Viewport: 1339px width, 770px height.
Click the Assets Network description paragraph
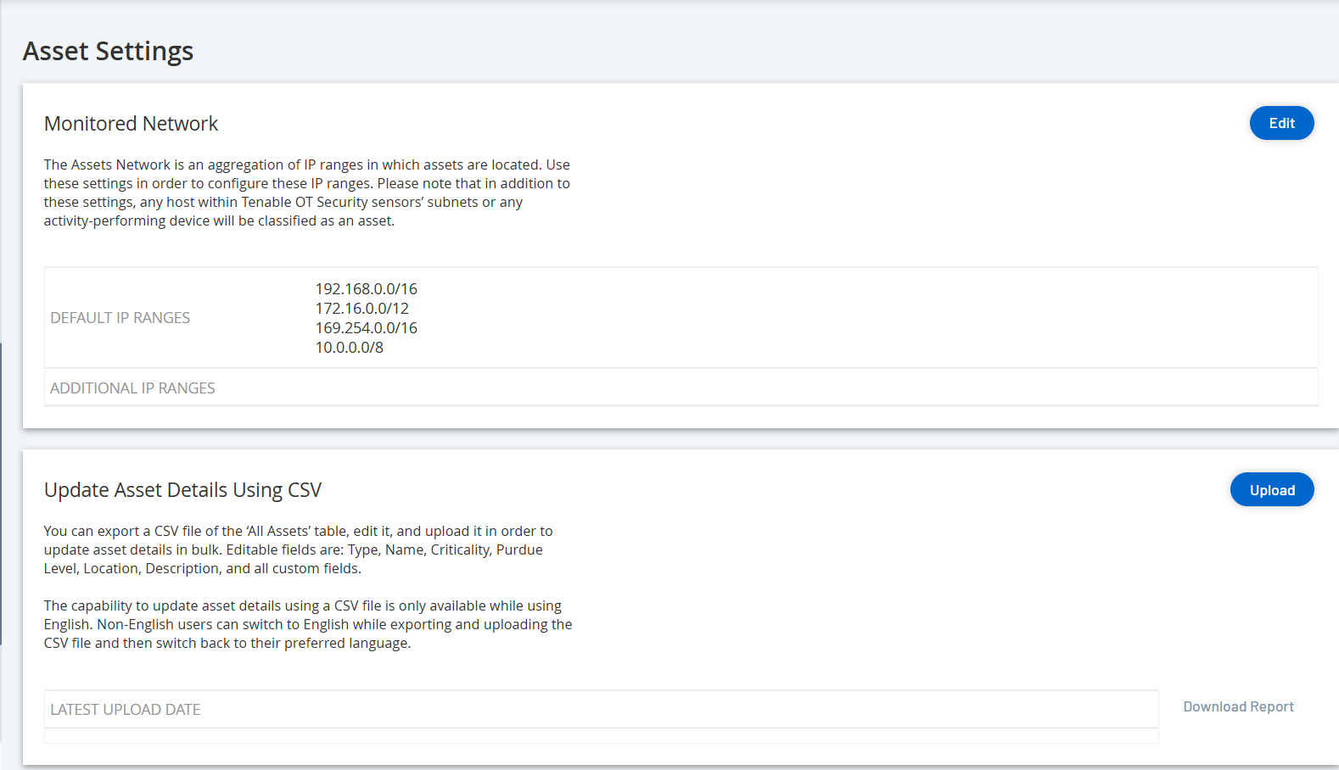coord(306,192)
